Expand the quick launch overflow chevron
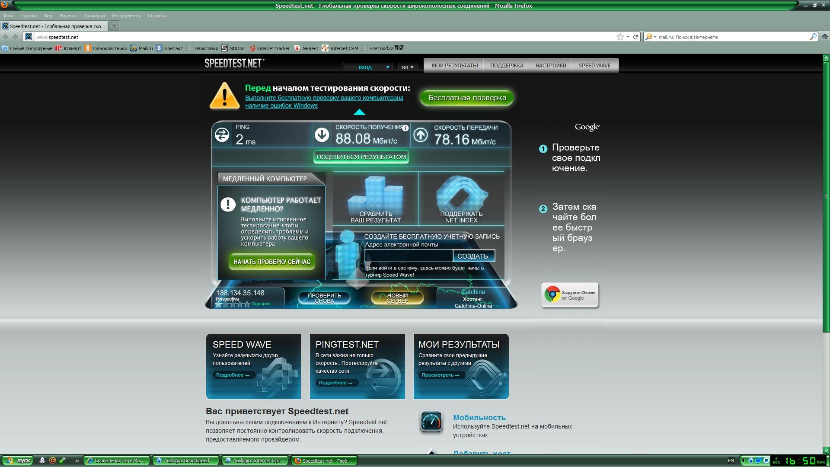Viewport: 830px width, 467px height. (77, 461)
